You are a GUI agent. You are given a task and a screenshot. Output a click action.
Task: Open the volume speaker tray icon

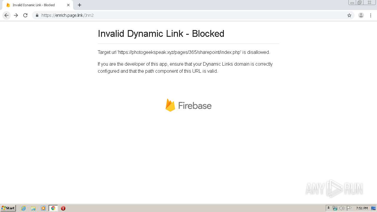pyautogui.click(x=342, y=208)
